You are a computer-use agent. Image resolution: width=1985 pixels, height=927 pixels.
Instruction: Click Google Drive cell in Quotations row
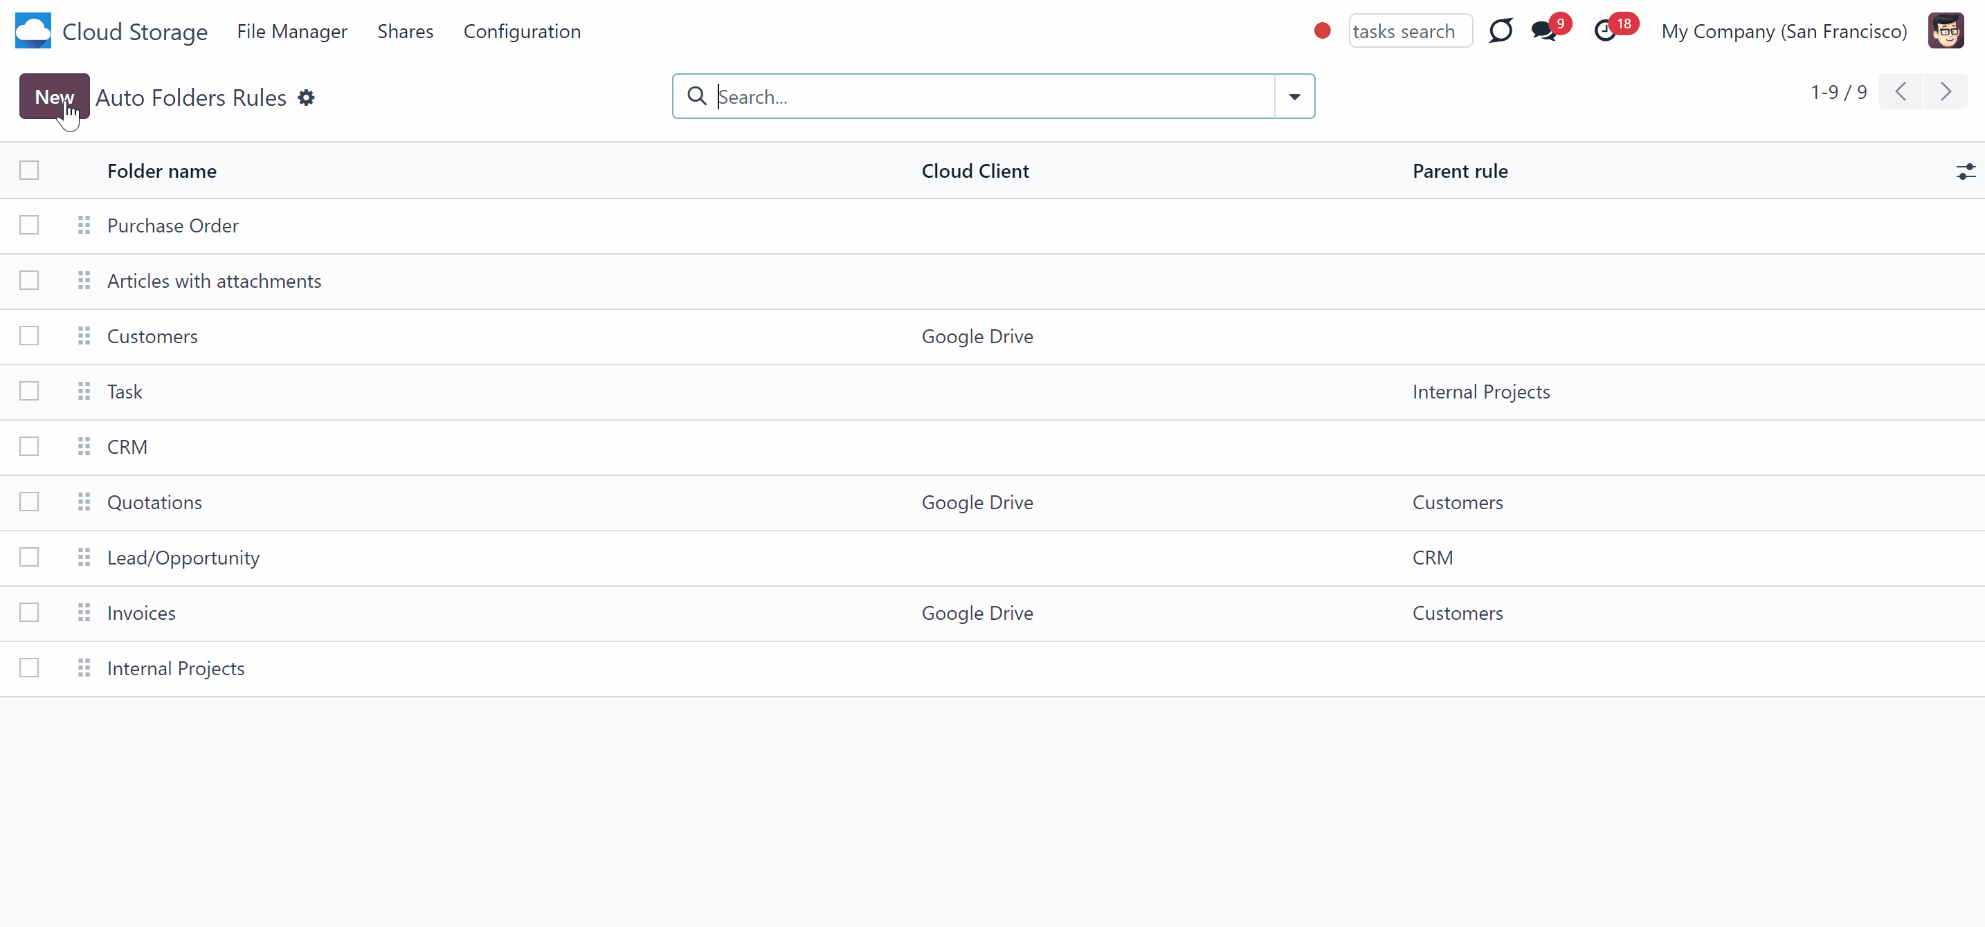click(977, 503)
